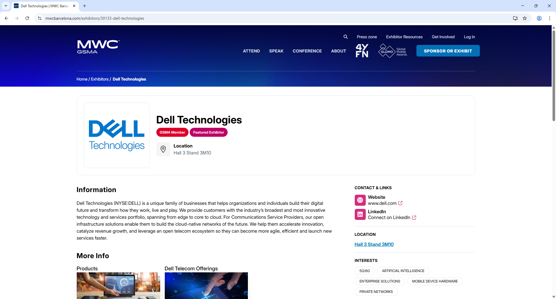This screenshot has width=556, height=299.
Task: Bookmark the page with the star icon
Action: [525, 18]
